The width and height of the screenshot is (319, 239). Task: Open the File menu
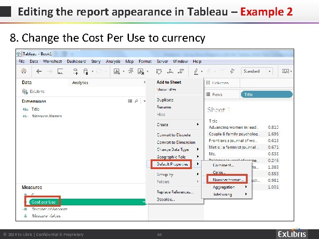[22, 62]
